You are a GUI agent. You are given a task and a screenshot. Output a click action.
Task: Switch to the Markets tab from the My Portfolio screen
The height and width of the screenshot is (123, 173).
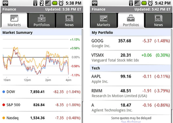coord(103,20)
